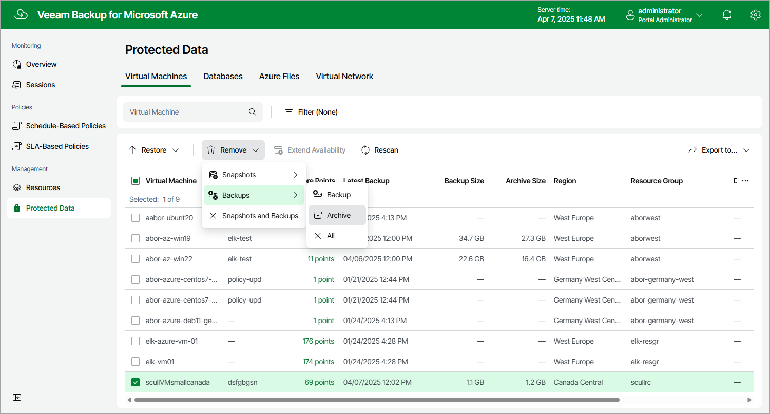
Task: Expand the Export to dropdown chevron
Action: (x=746, y=150)
